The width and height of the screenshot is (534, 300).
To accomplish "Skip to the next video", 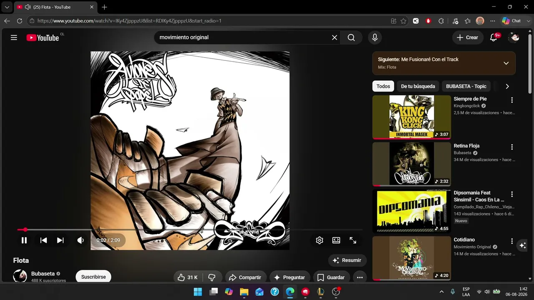I will [x=60, y=240].
